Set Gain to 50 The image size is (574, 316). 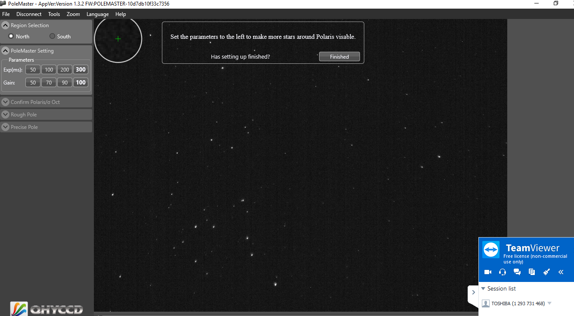(33, 82)
